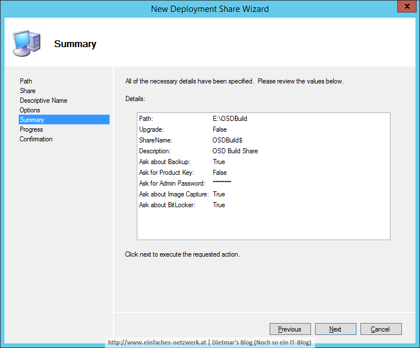
Task: Click the OSD Build Share description value
Action: pos(235,151)
